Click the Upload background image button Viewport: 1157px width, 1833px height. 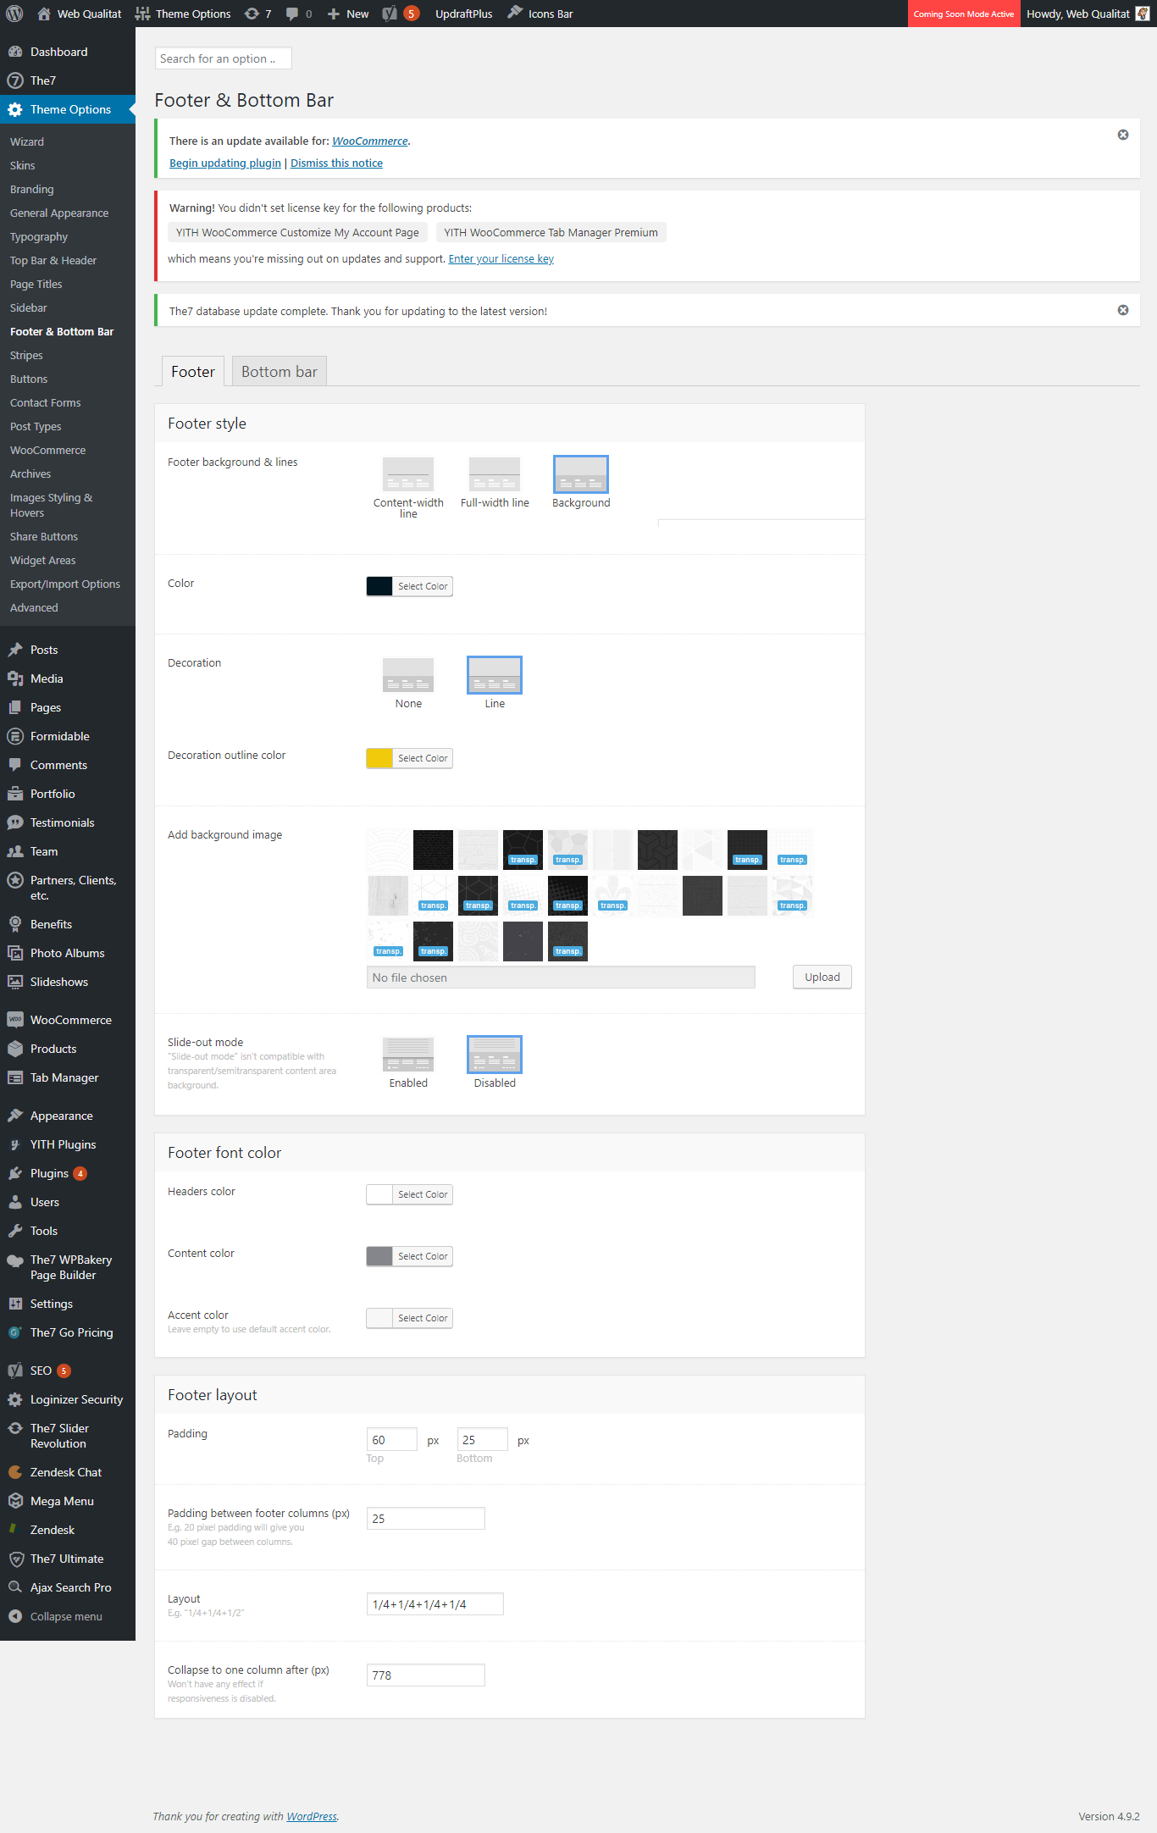pos(822,977)
